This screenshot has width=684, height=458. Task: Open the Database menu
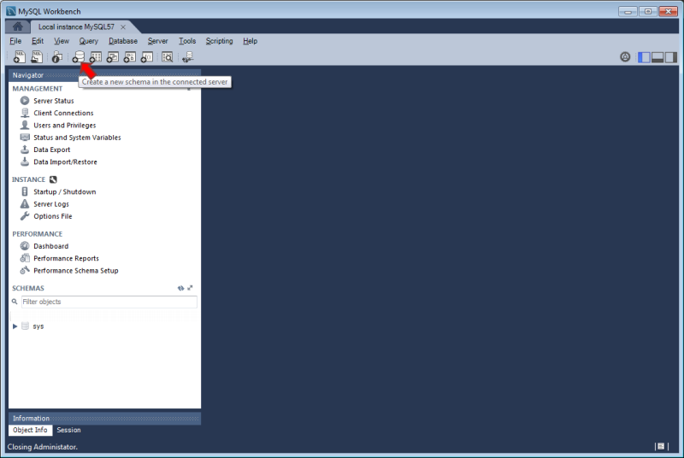point(123,41)
